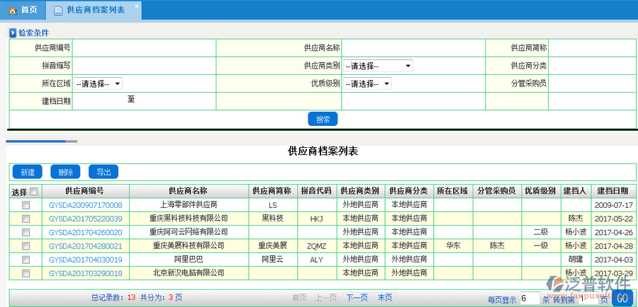Expand the 所在区域 dropdown

99,83
